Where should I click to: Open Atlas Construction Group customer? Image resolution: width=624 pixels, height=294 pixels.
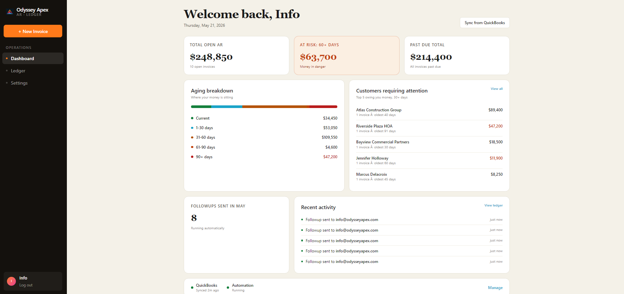(429, 112)
